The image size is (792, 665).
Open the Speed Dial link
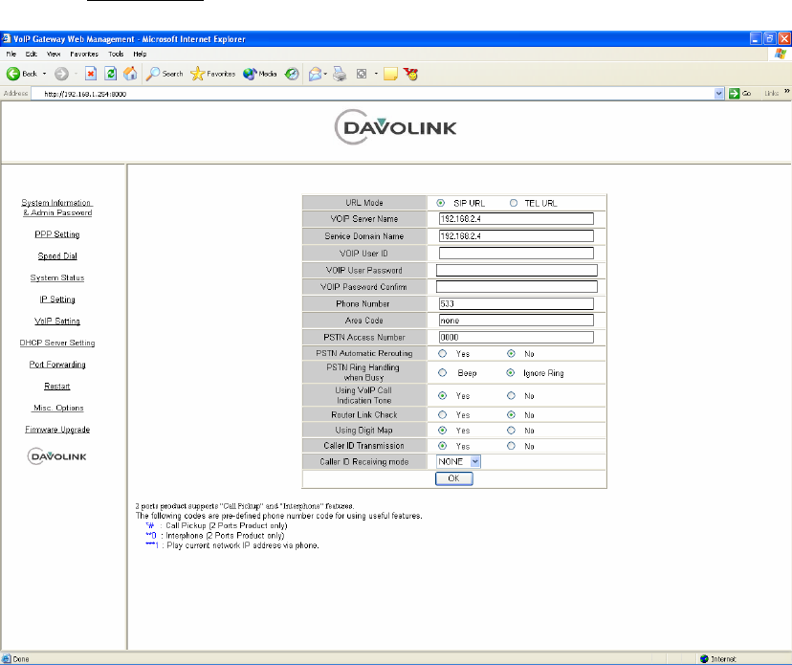[x=57, y=256]
